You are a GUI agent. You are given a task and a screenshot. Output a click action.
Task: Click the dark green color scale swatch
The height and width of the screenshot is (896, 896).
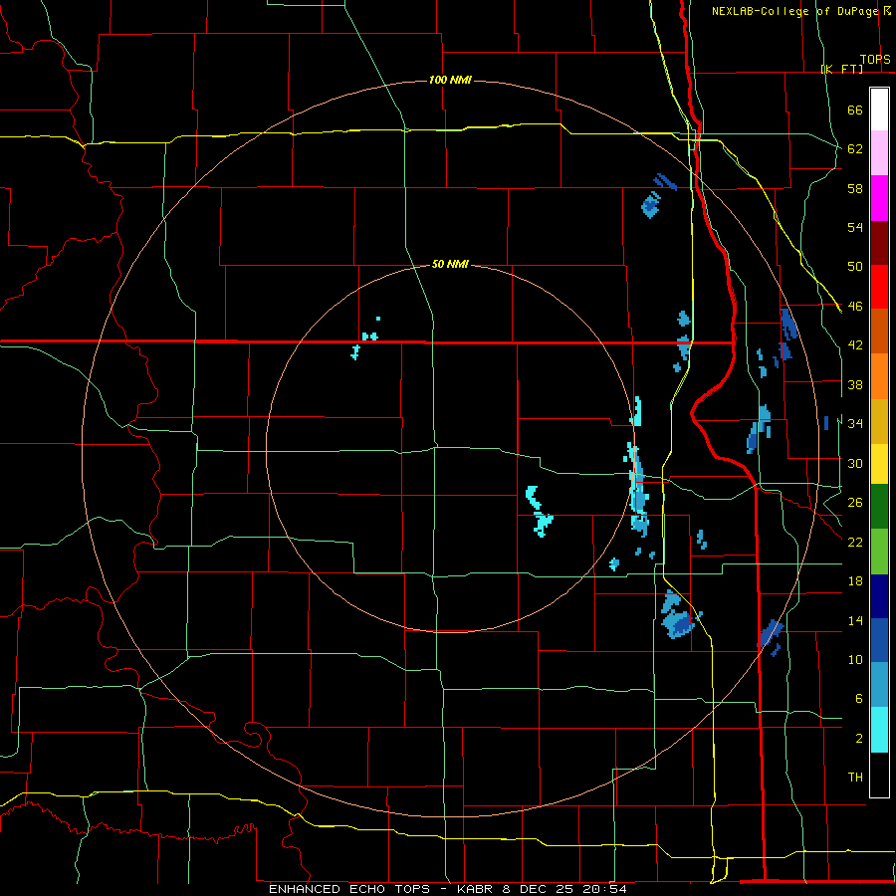tap(879, 507)
